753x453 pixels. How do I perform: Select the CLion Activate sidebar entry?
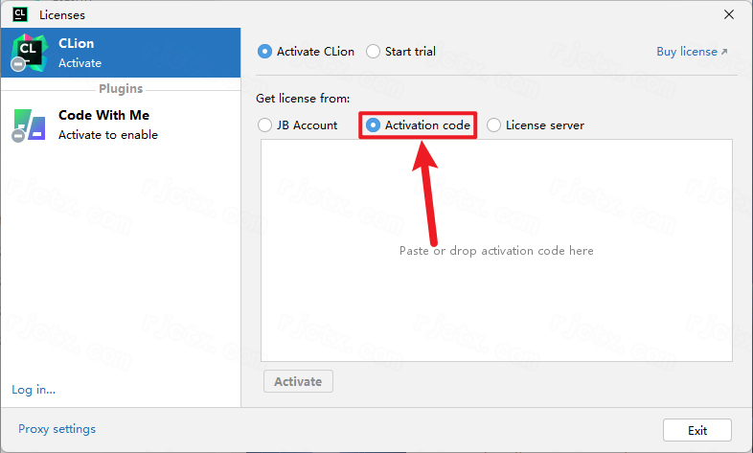point(121,53)
